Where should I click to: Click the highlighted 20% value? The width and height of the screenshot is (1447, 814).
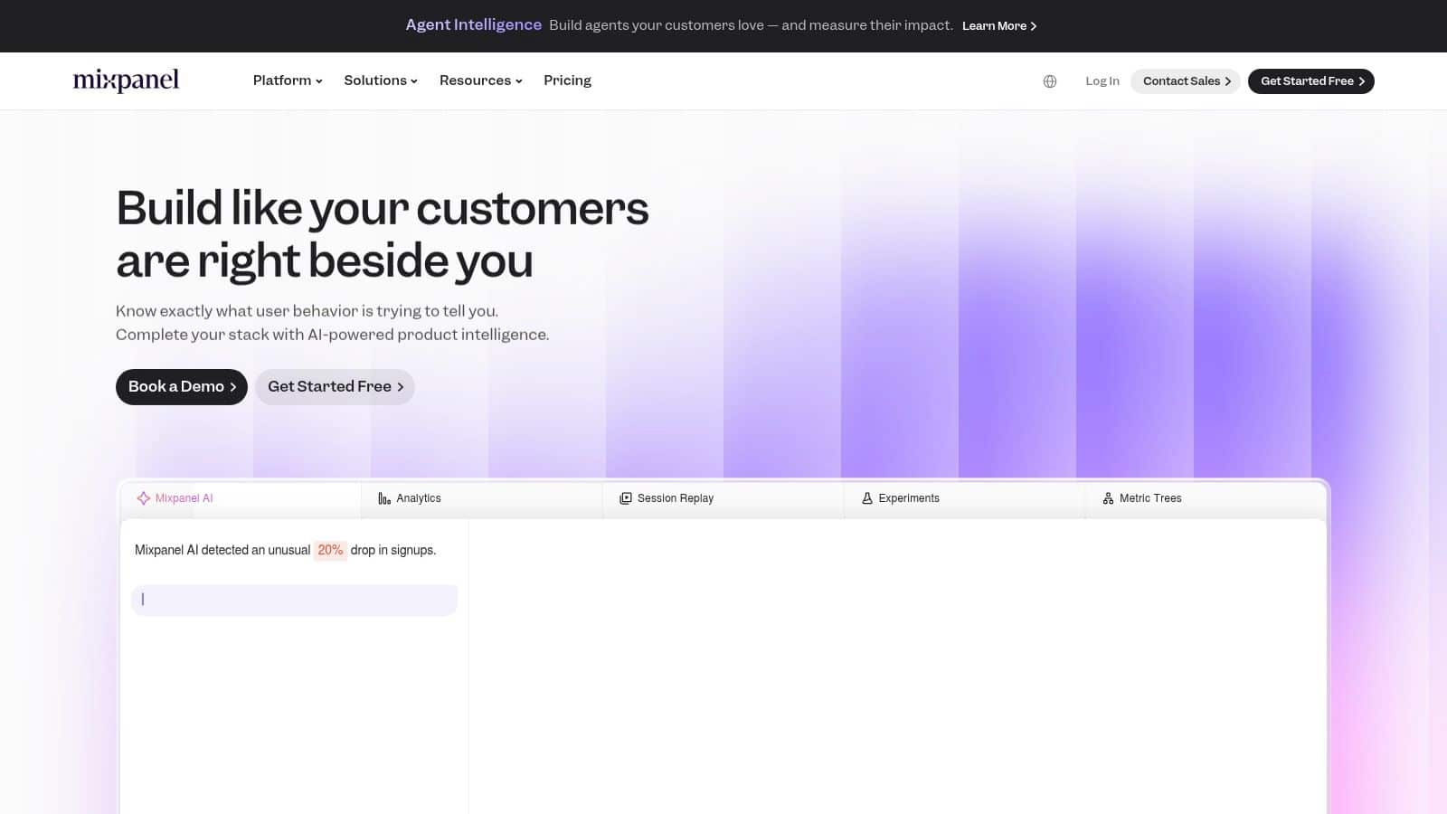[330, 550]
